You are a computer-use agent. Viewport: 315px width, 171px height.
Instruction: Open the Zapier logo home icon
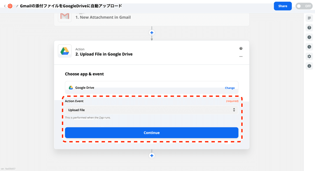pos(10,6)
